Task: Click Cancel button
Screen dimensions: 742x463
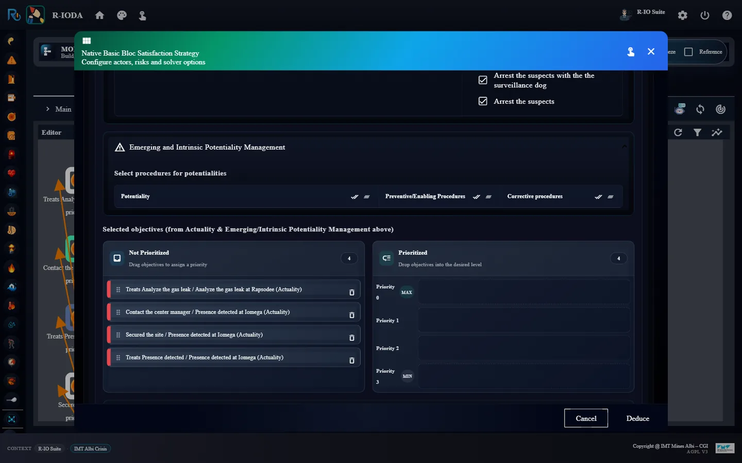Action: [x=586, y=418]
